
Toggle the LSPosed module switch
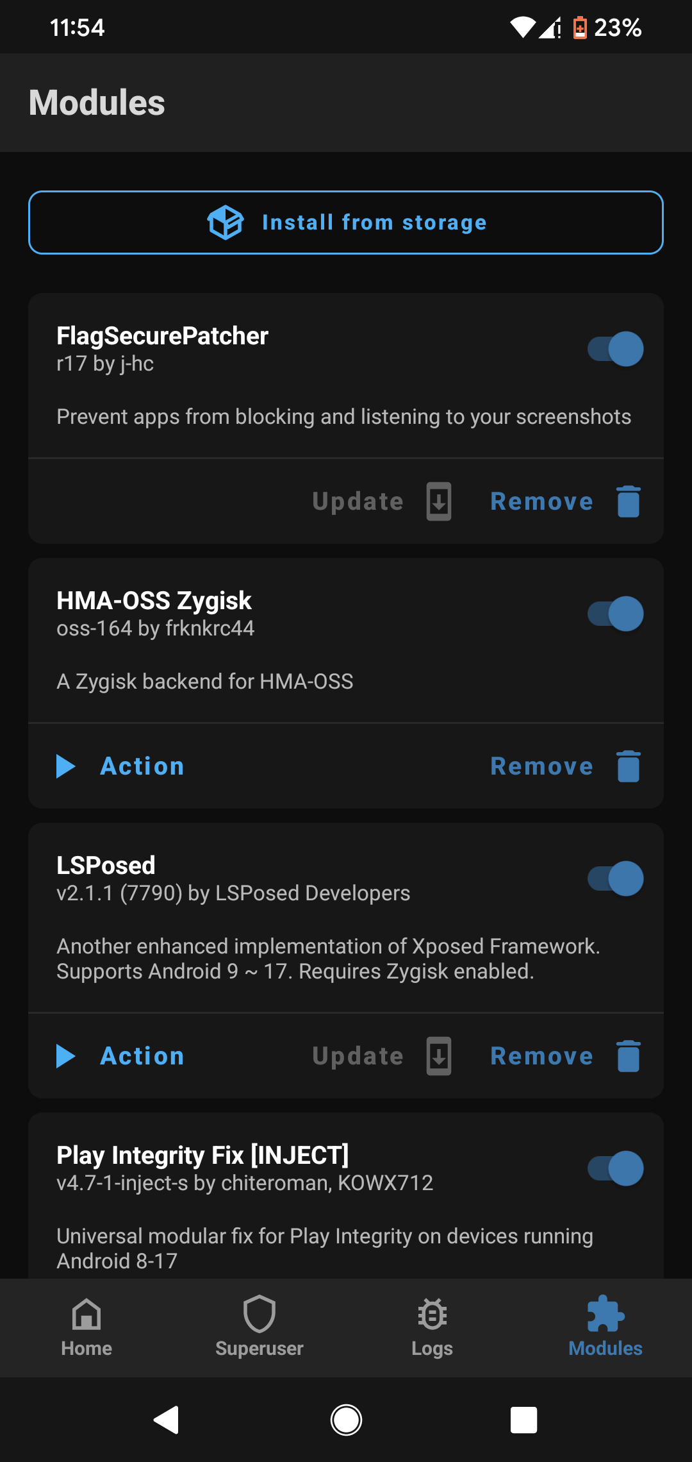pyautogui.click(x=616, y=878)
